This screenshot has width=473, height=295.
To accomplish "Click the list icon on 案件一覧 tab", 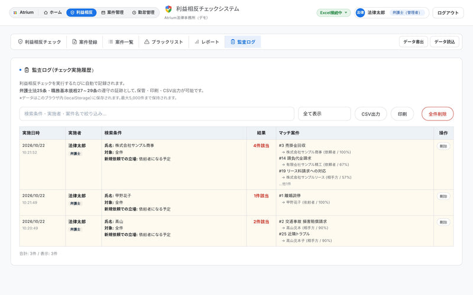I will pos(111,42).
